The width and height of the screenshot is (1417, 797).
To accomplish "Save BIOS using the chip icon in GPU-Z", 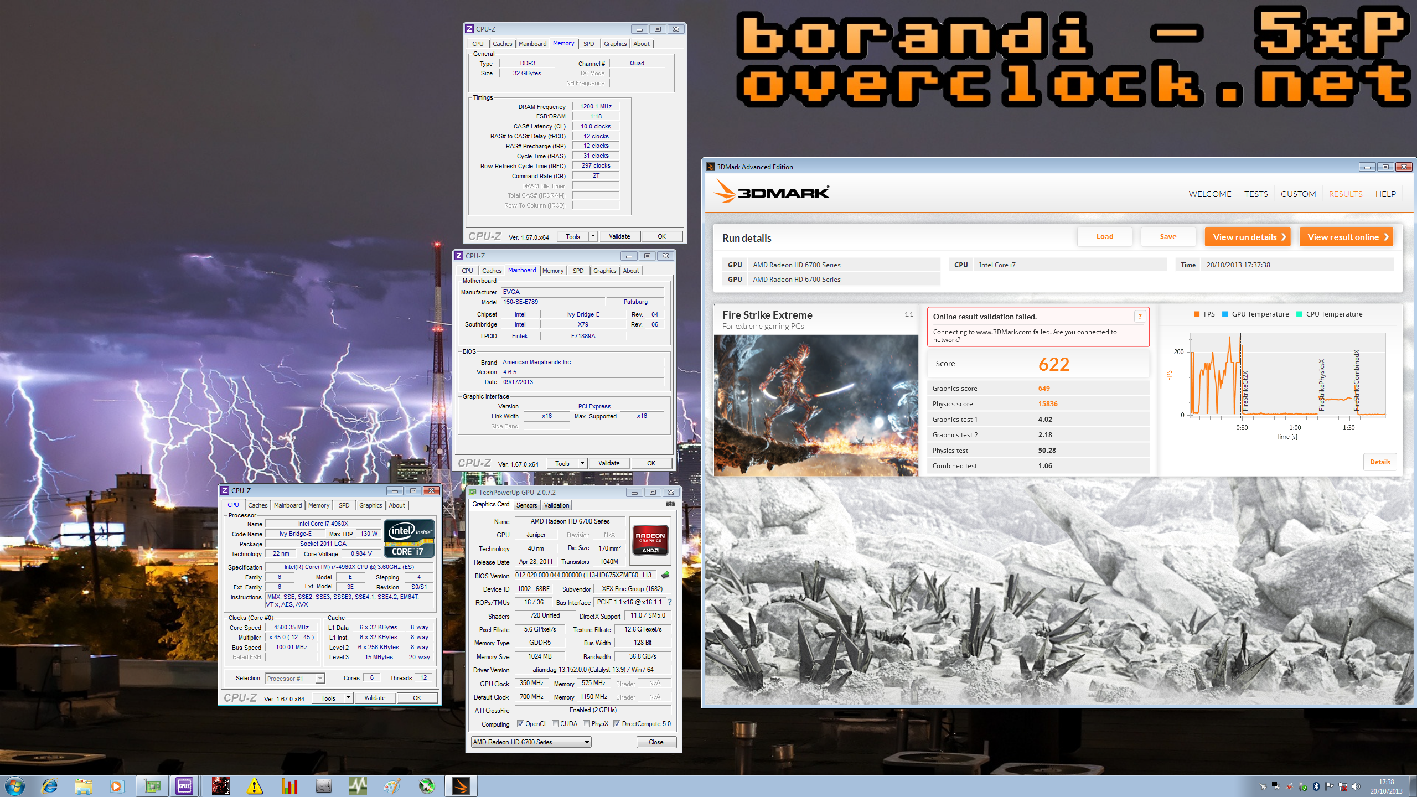I will pyautogui.click(x=665, y=575).
